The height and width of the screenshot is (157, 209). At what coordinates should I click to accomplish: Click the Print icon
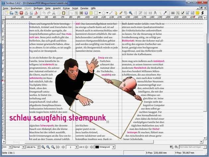[26, 13]
